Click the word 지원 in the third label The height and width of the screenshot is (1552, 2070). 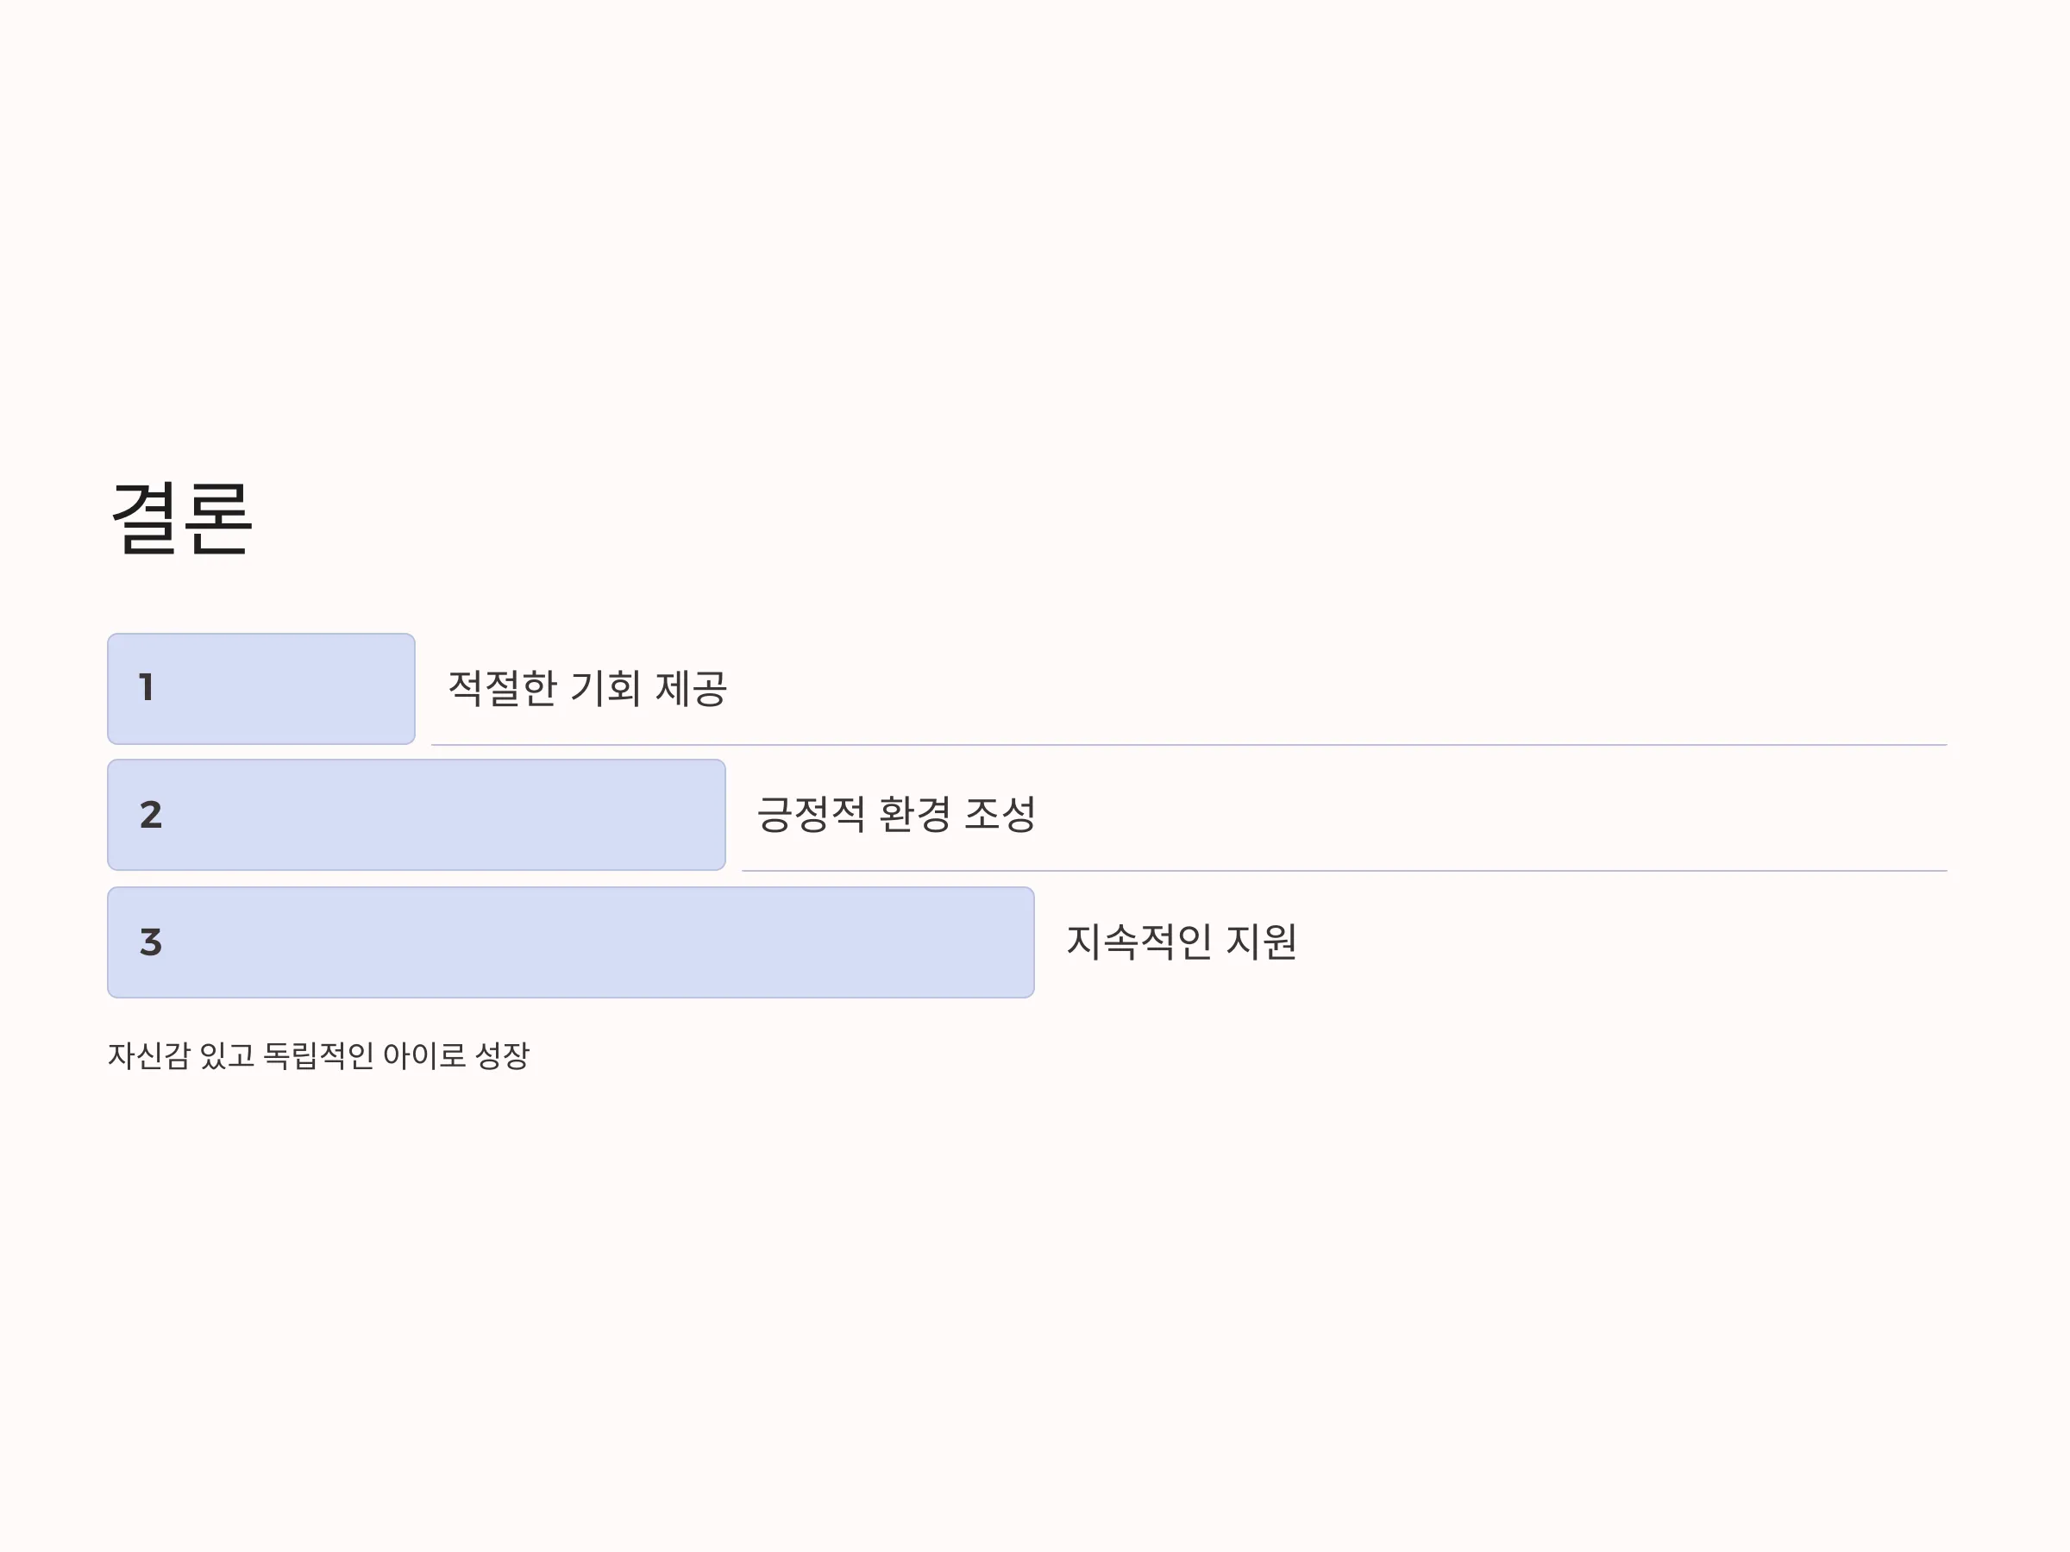1262,942
